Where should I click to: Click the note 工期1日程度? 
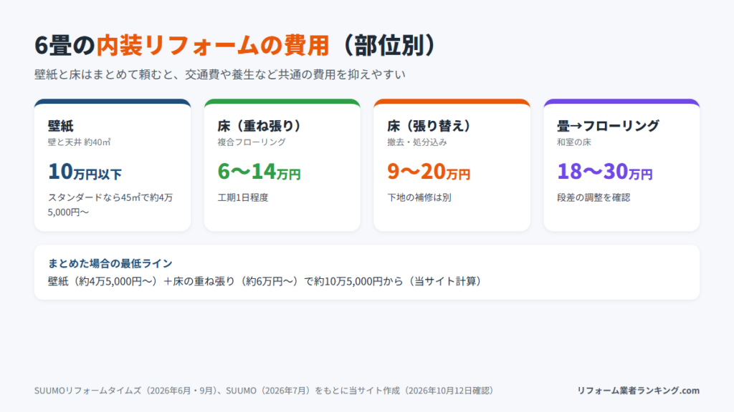pyautogui.click(x=243, y=197)
